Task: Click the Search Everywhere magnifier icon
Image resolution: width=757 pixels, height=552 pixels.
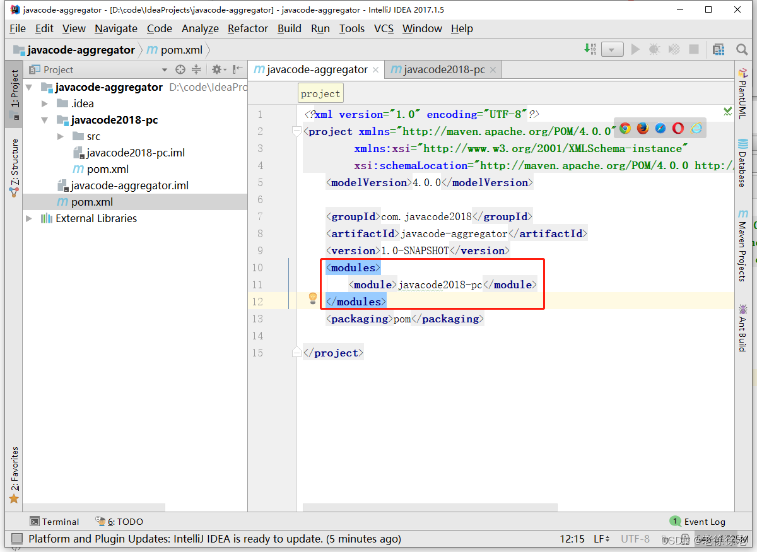Action: click(742, 49)
